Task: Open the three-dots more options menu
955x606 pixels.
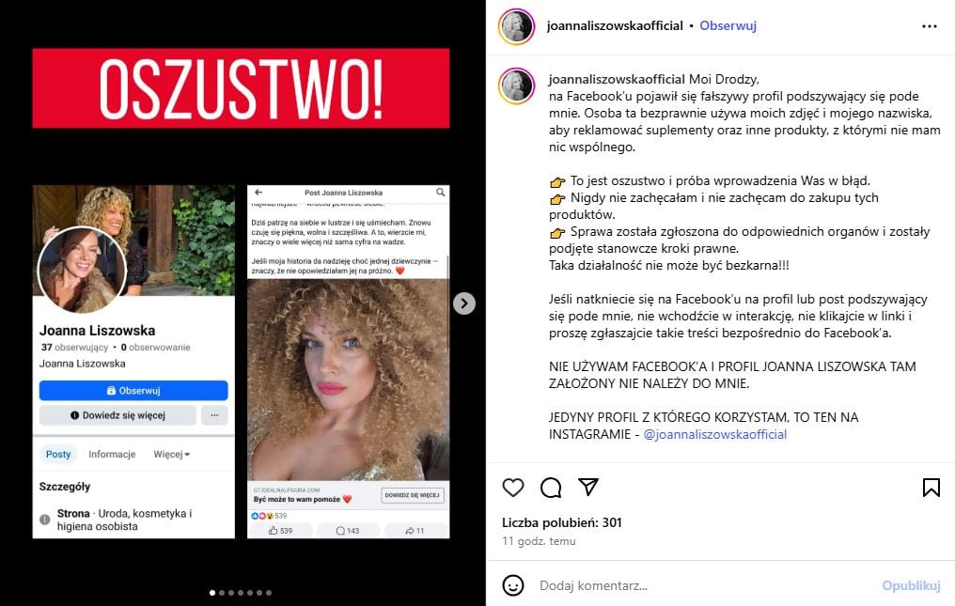Action: (930, 26)
